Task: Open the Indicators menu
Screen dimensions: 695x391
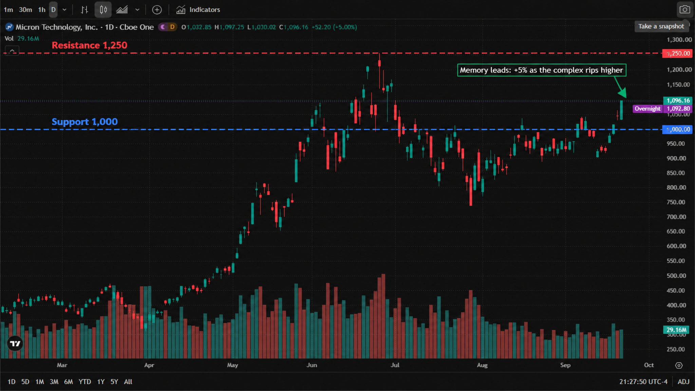Action: (x=198, y=10)
